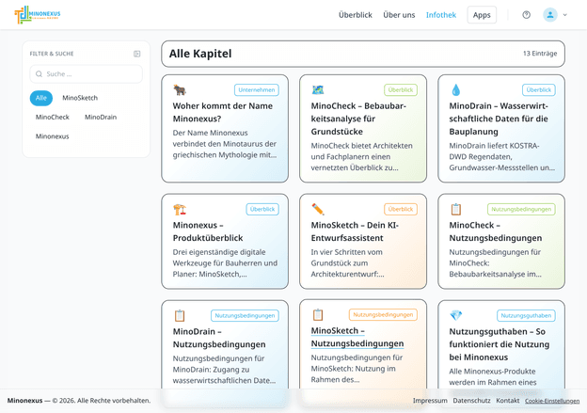The height and width of the screenshot is (413, 587).
Task: Open the Über uns navigation item
Action: click(399, 15)
